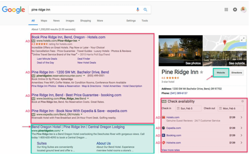Open the Make a Reservation sitelink

pyautogui.click(x=69, y=86)
